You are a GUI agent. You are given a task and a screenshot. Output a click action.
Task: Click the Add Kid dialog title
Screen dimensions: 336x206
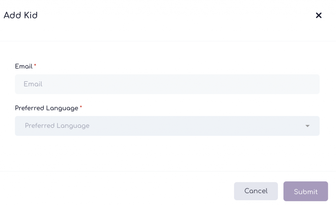click(x=20, y=15)
